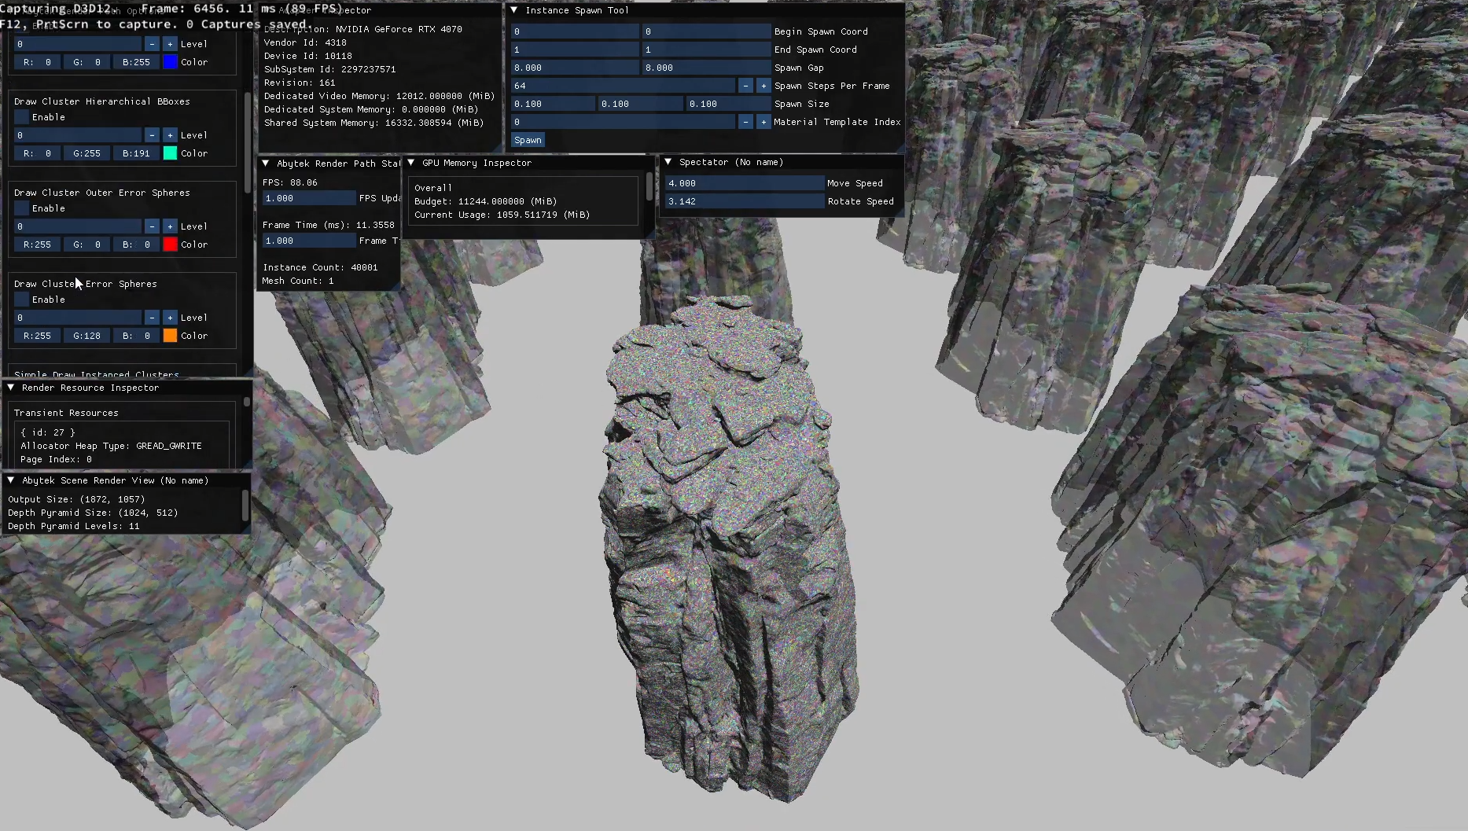Viewport: 1468px width, 831px height.
Task: Open the red color swatch for Outer Error Spheres
Action: click(170, 245)
